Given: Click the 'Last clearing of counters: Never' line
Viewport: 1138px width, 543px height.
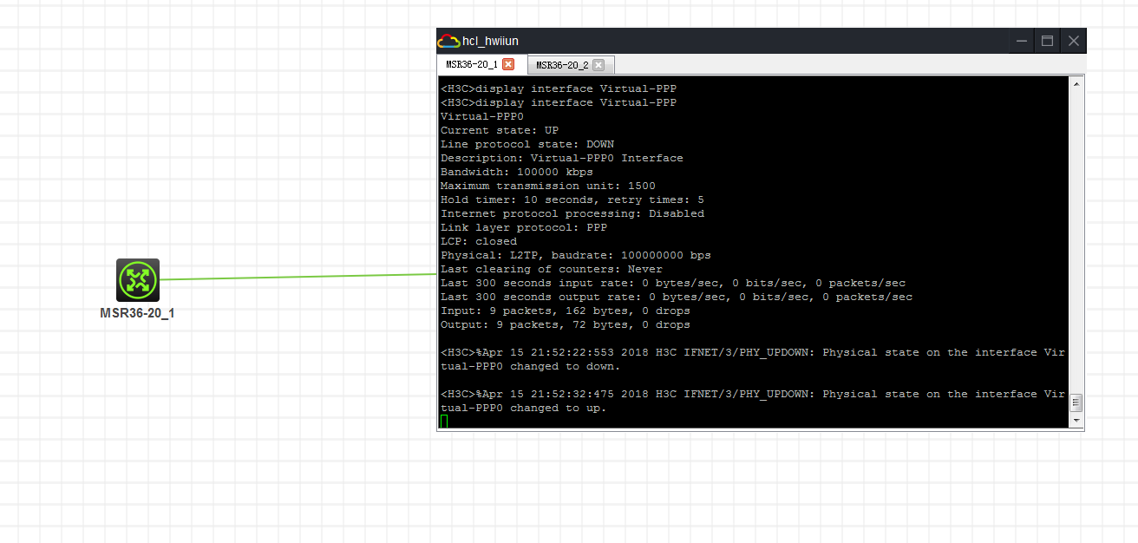Looking at the screenshot, I should [552, 269].
